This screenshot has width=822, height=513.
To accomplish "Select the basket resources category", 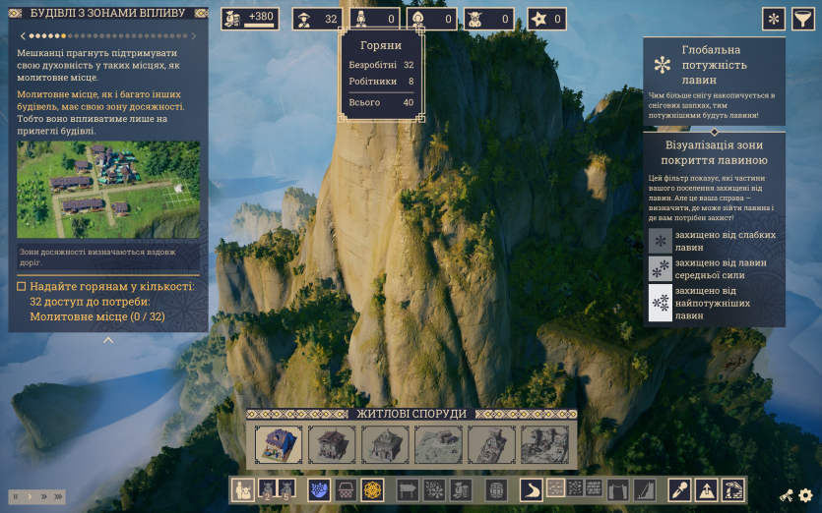I will pos(346,488).
